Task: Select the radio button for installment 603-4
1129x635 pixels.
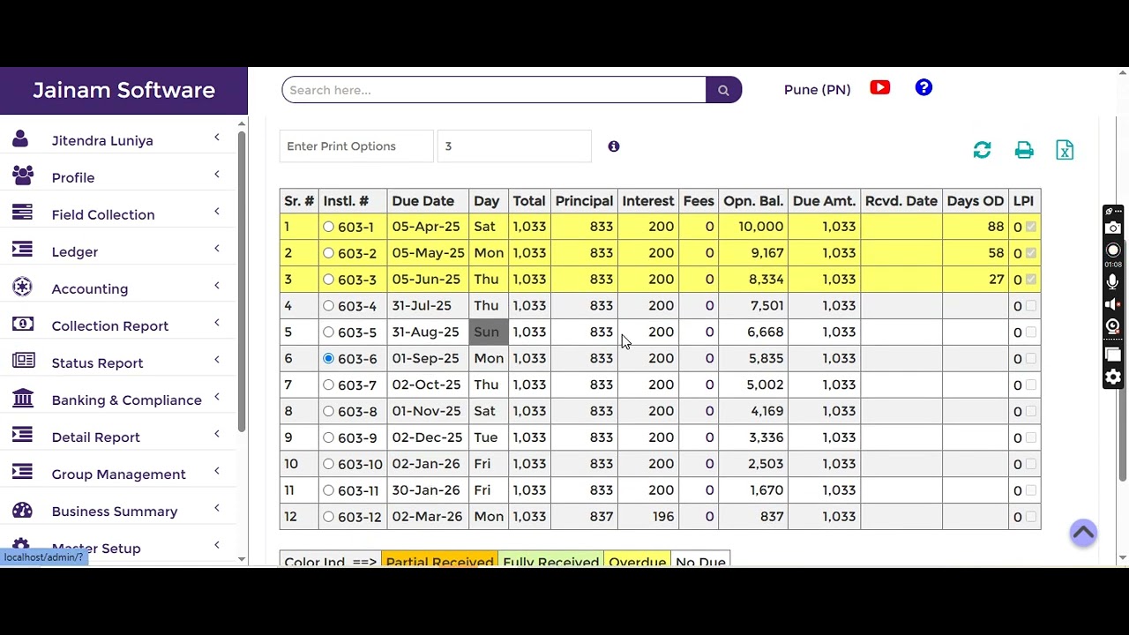Action: pos(328,306)
